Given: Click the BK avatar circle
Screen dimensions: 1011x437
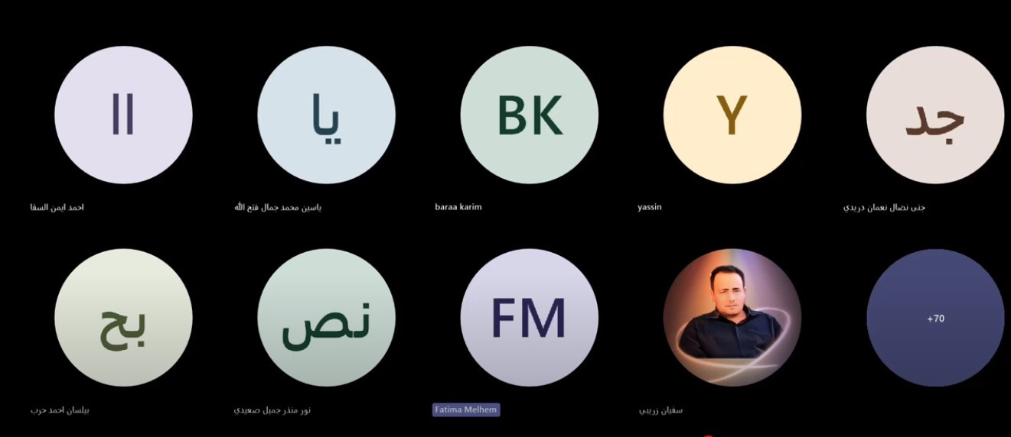Looking at the screenshot, I should tap(530, 115).
